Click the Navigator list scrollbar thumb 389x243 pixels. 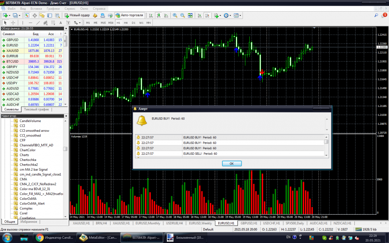[65, 149]
